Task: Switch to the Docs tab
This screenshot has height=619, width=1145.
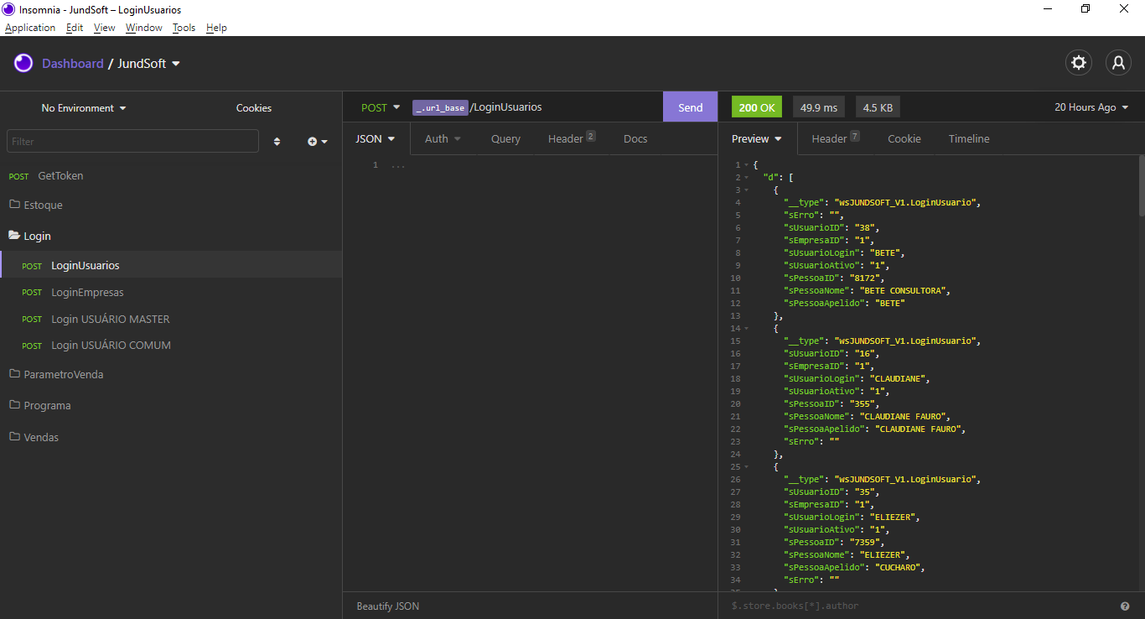Action: tap(635, 139)
